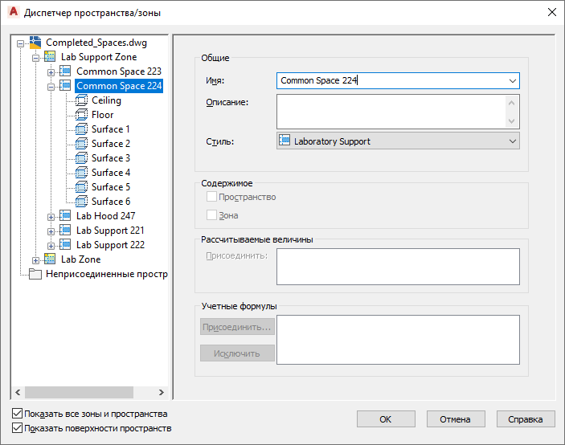Click the tree horizontal scrollbar right arrow
This screenshot has height=445, width=565.
(x=161, y=392)
